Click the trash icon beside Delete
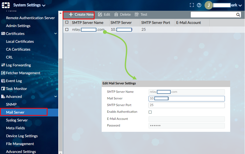This screenshot has width=245, height=154. tap(116, 15)
